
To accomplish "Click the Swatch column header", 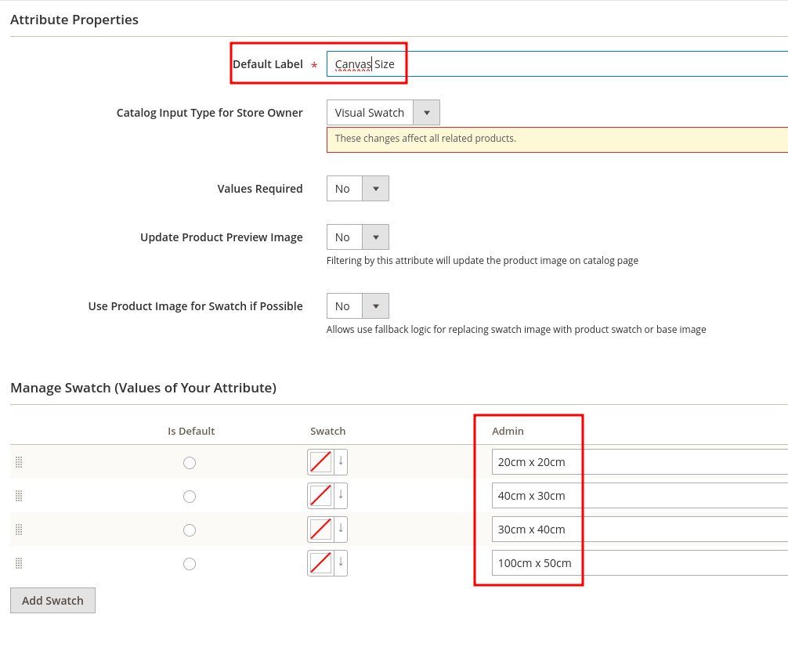I will tap(327, 432).
